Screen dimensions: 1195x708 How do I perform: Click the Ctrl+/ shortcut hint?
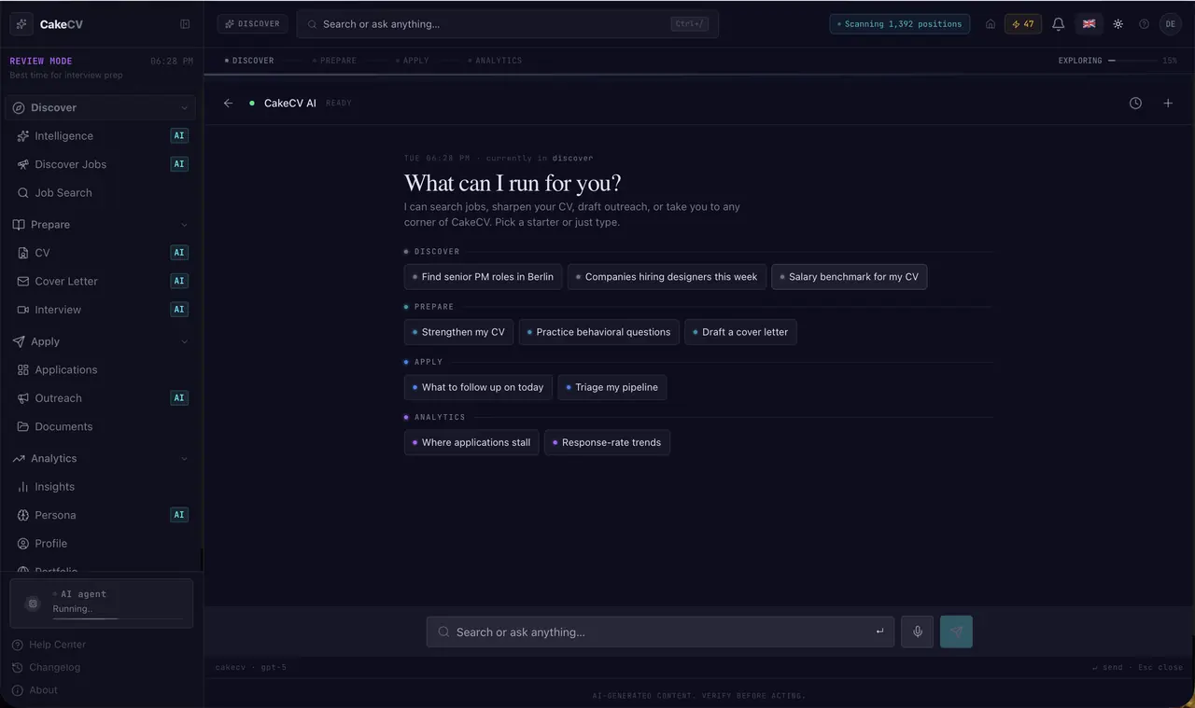(x=689, y=24)
